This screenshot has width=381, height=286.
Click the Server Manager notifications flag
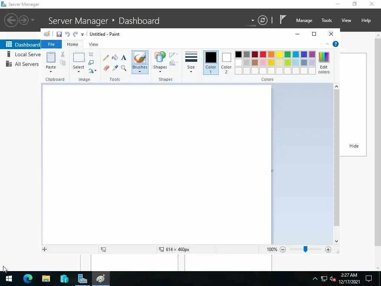[283, 19]
